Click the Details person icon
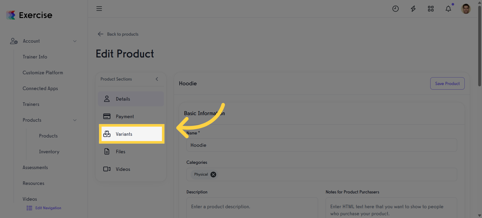 tap(107, 99)
